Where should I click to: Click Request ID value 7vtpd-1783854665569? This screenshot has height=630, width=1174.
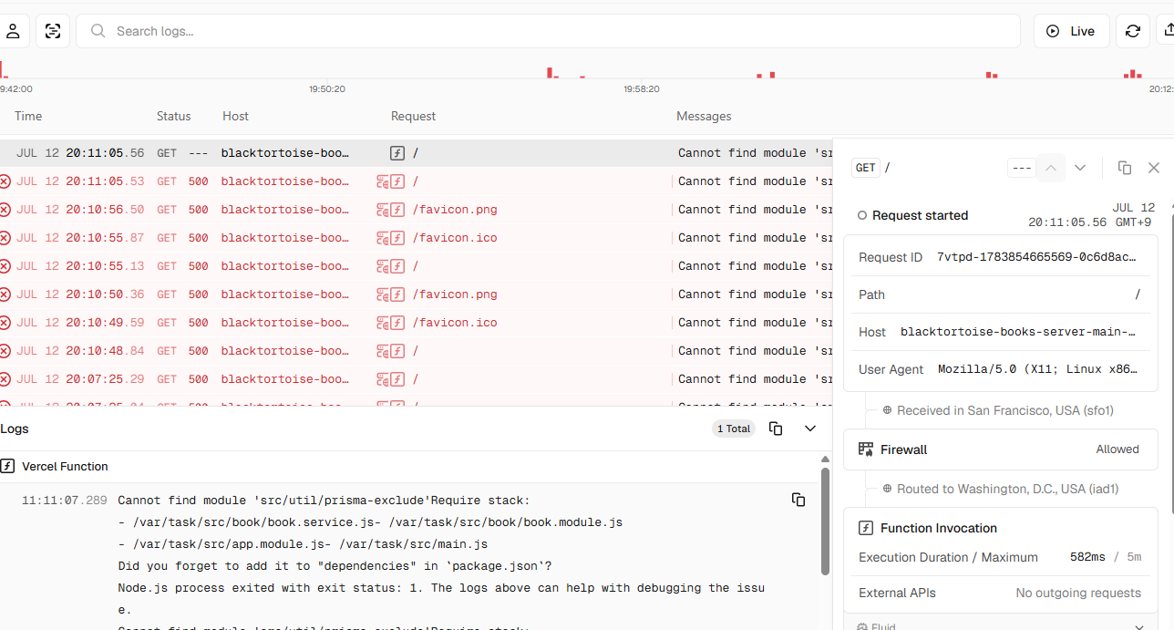[1038, 257]
